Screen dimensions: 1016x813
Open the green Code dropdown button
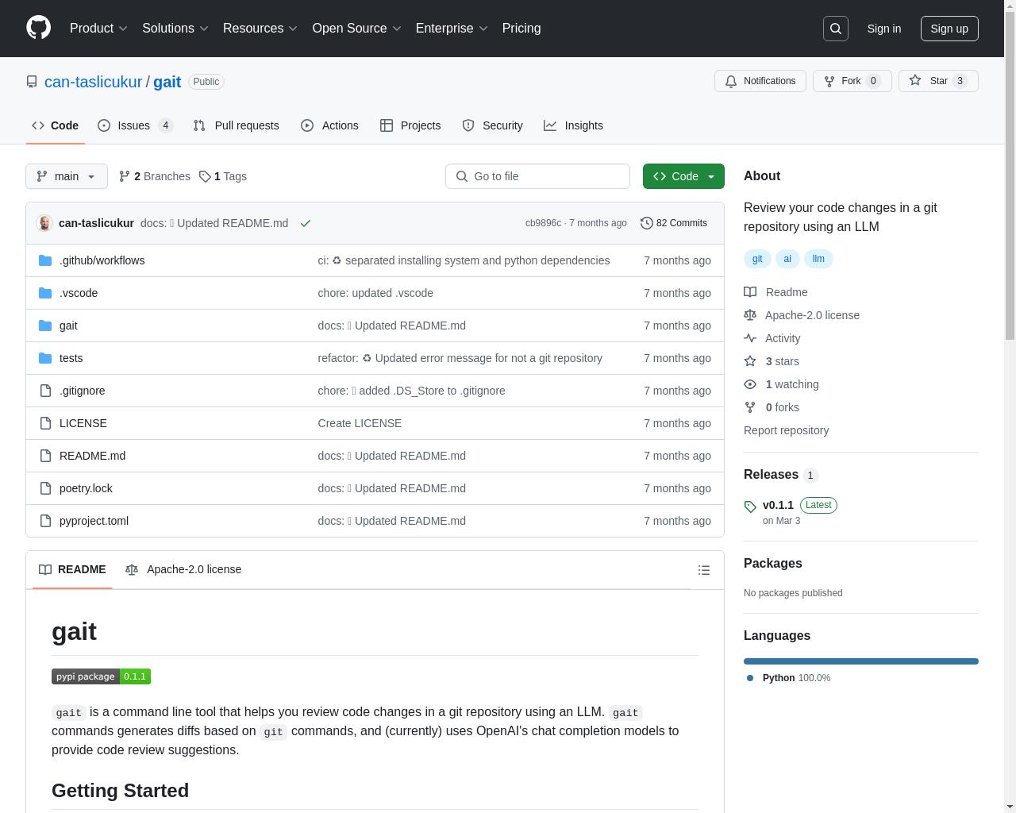pyautogui.click(x=683, y=176)
